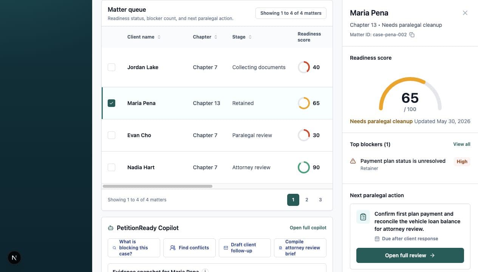Uncheck the Maria Pena checkbox

(111, 103)
